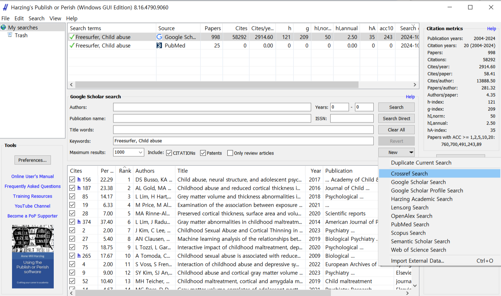Viewport: 501px width, 296px height.
Task: Sort results by Year column header
Action: click(314, 171)
